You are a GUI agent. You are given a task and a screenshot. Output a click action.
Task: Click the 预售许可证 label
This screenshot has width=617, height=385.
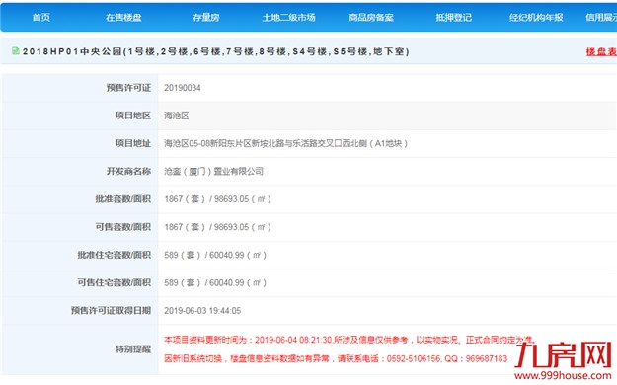(x=128, y=88)
